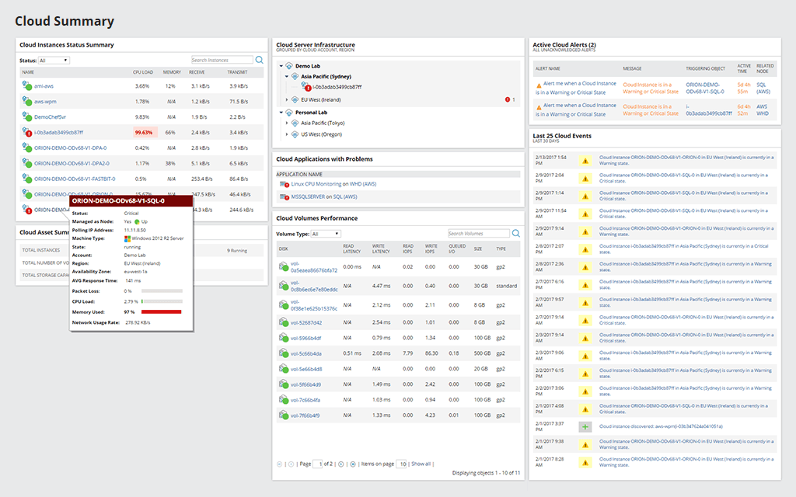
Task: Click the warning triangle on the first active cloud alert
Action: point(539,85)
